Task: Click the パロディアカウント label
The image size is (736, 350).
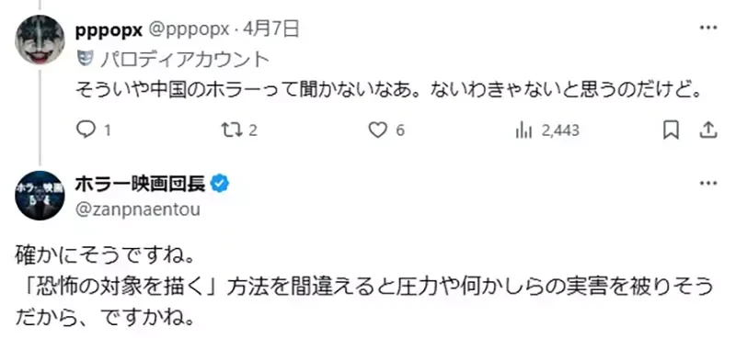Action: pyautogui.click(x=185, y=60)
